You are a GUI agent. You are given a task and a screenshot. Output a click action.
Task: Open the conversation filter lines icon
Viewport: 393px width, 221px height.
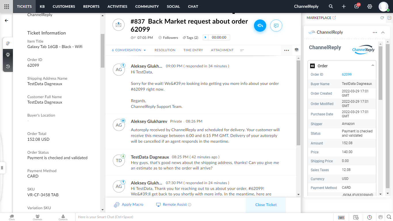coord(242,50)
